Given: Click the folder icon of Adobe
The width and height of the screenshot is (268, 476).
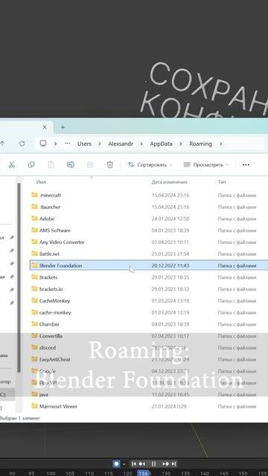Looking at the screenshot, I should 34,218.
